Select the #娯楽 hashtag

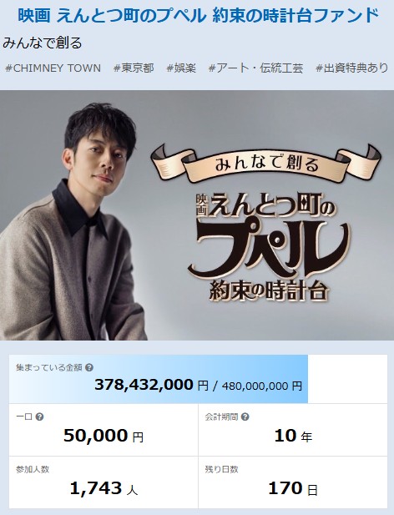coord(181,68)
